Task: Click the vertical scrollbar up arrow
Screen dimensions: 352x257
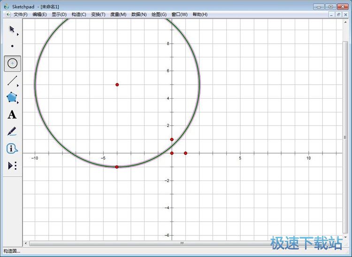Action: pyautogui.click(x=346, y=22)
